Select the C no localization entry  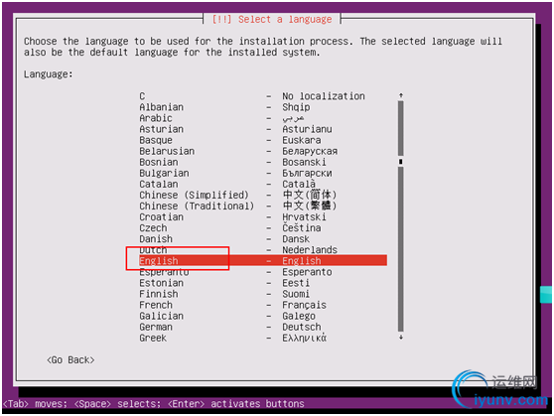pyautogui.click(x=263, y=96)
